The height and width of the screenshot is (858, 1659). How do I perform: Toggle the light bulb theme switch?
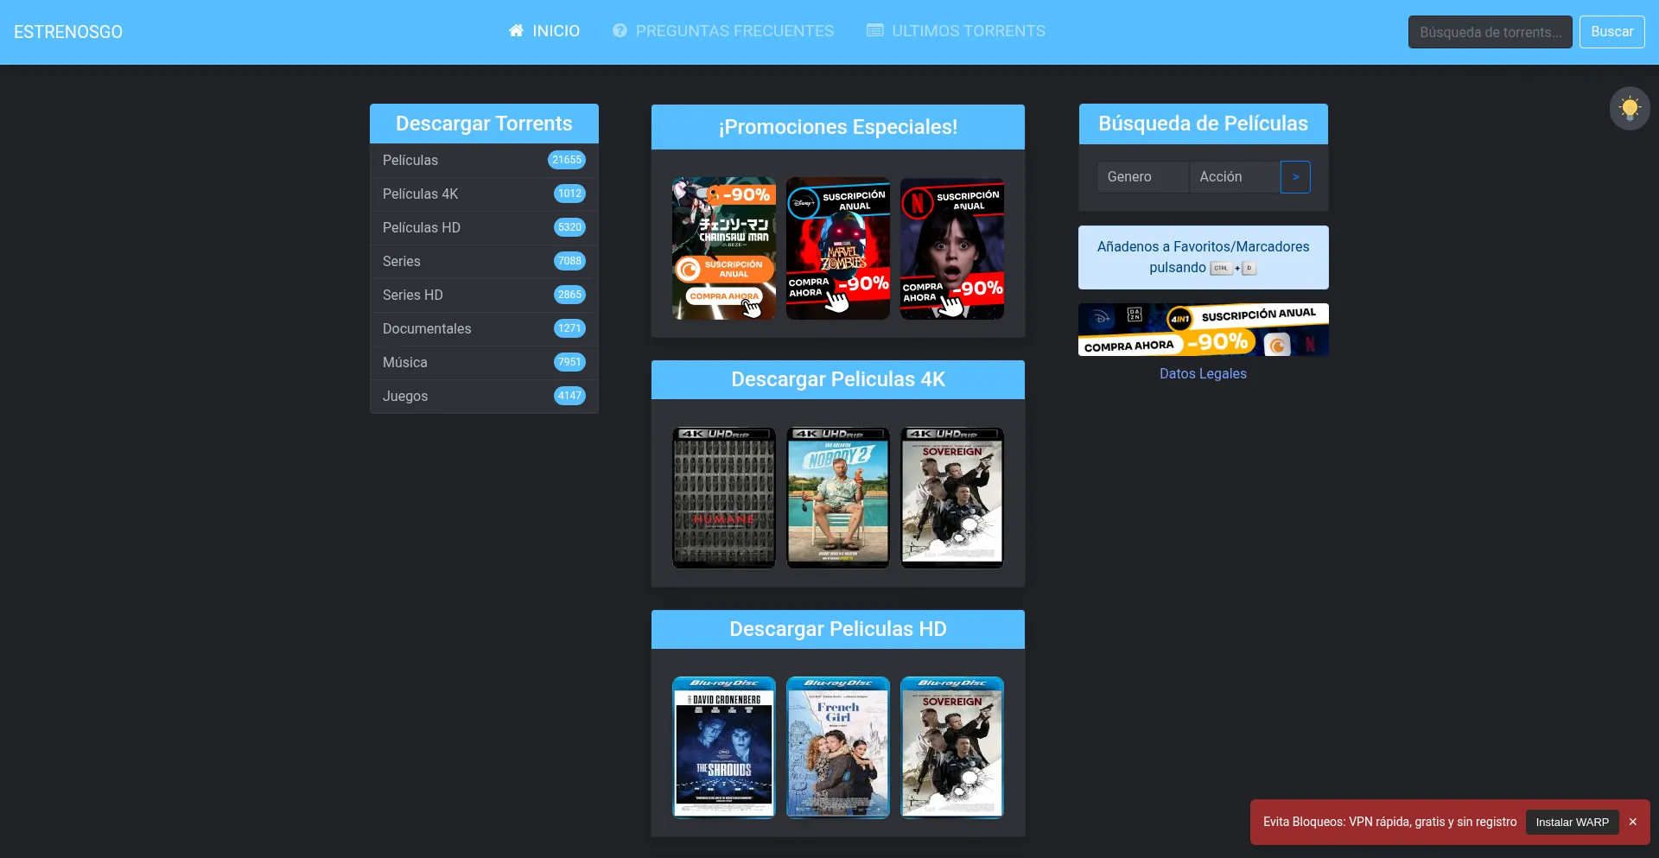[1629, 109]
